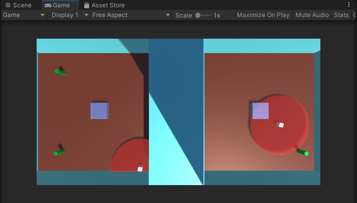Click the Asset Store bag icon
357x203 pixels.
[x=87, y=5]
